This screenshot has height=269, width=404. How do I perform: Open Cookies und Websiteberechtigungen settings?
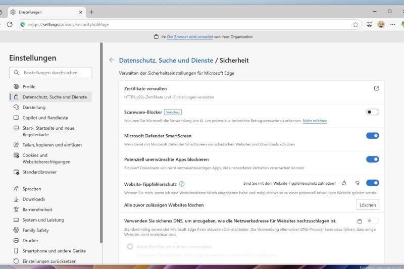click(x=50, y=158)
